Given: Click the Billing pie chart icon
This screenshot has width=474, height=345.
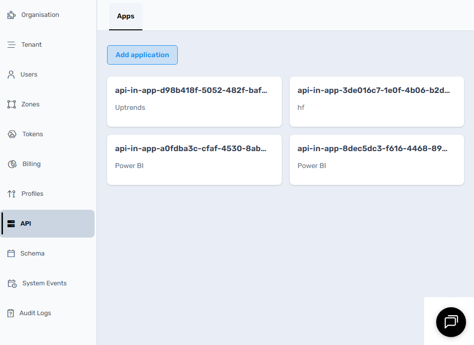Looking at the screenshot, I should pyautogui.click(x=12, y=164).
